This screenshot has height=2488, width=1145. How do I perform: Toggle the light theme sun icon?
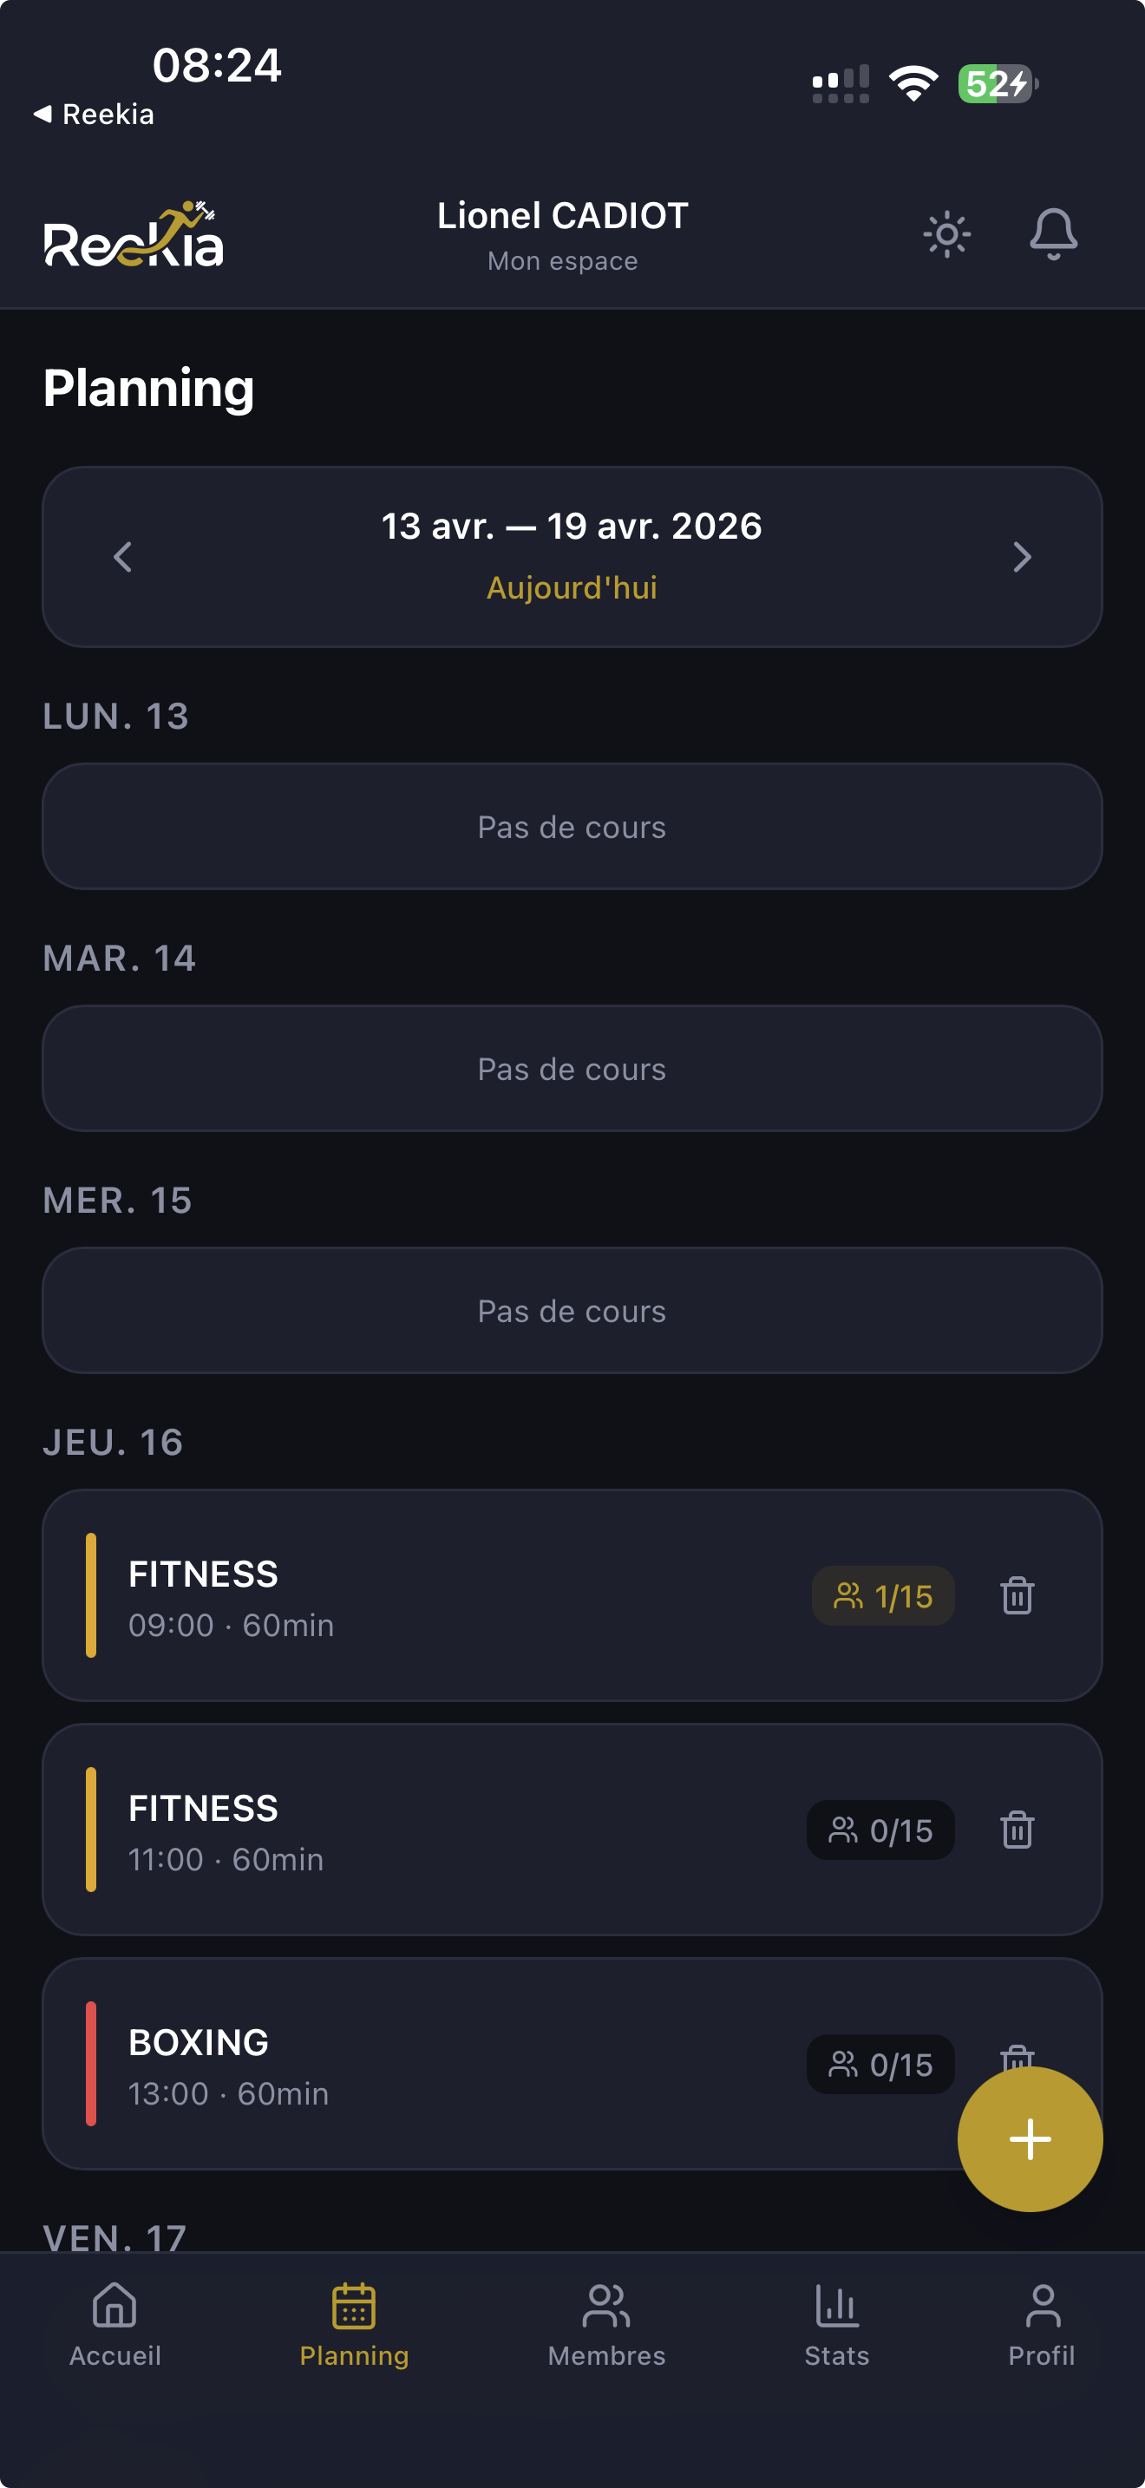(946, 235)
